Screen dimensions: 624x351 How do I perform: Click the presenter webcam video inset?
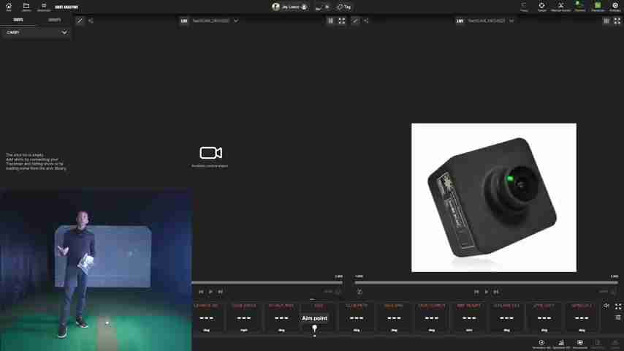pos(96,270)
